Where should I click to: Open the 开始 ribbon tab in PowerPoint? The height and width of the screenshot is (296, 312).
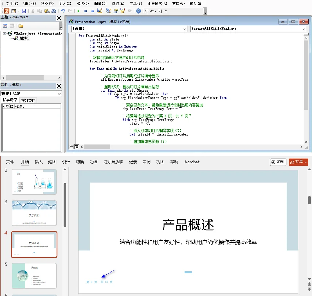click(x=25, y=162)
